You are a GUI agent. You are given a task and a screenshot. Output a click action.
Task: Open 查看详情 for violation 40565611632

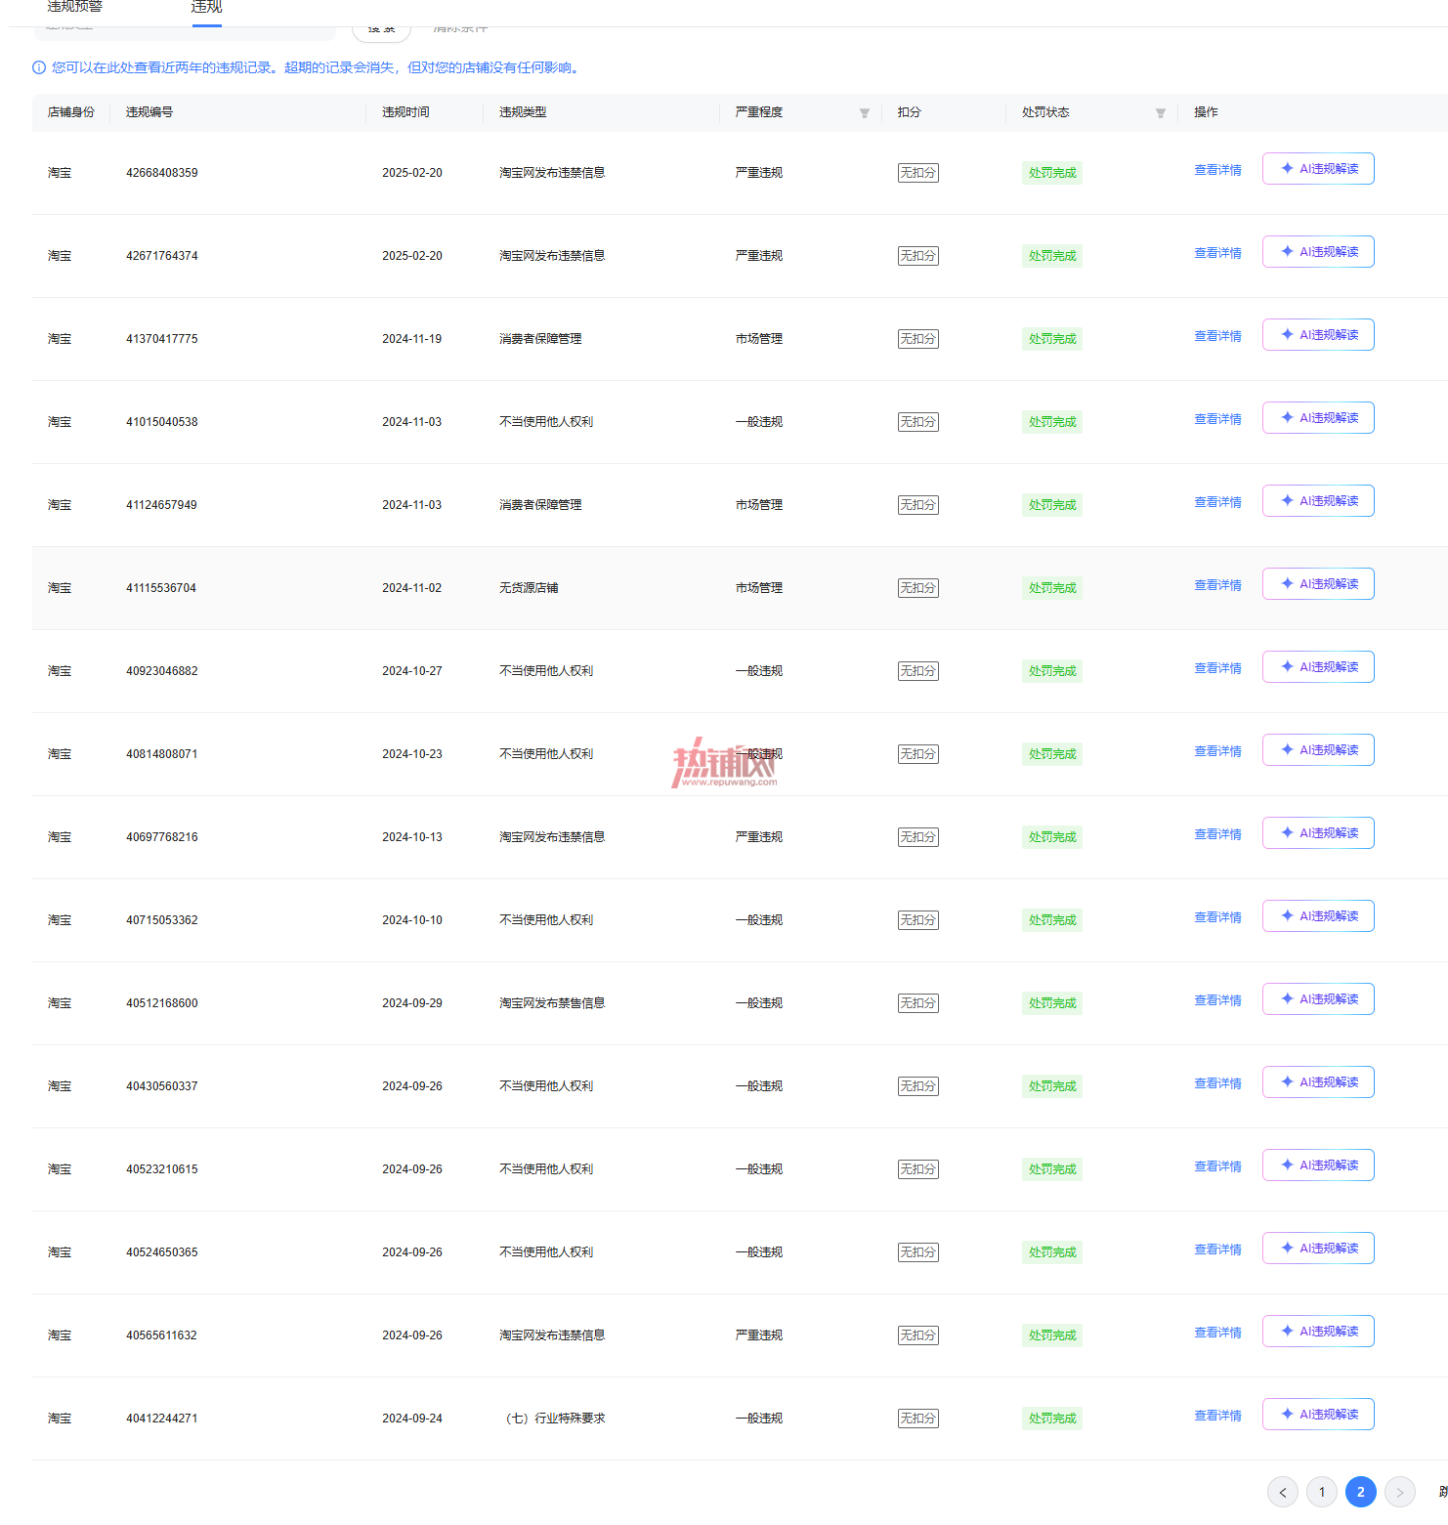coord(1217,1333)
